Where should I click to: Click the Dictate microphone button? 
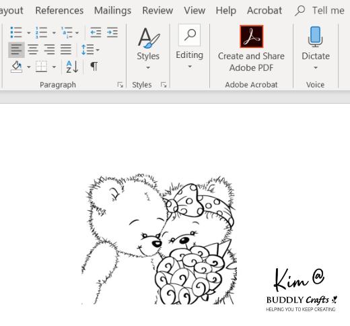coord(316,48)
